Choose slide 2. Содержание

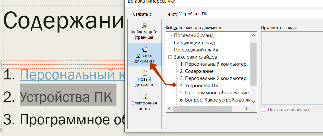(x=197, y=71)
